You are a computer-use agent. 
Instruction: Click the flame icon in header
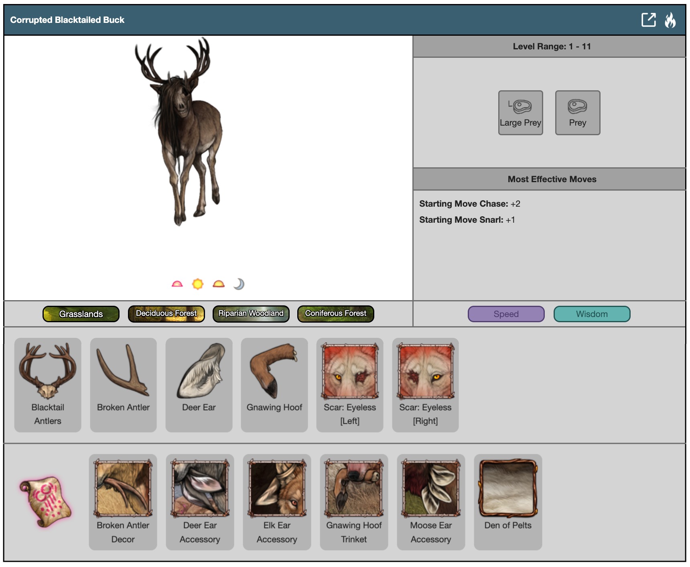click(670, 20)
